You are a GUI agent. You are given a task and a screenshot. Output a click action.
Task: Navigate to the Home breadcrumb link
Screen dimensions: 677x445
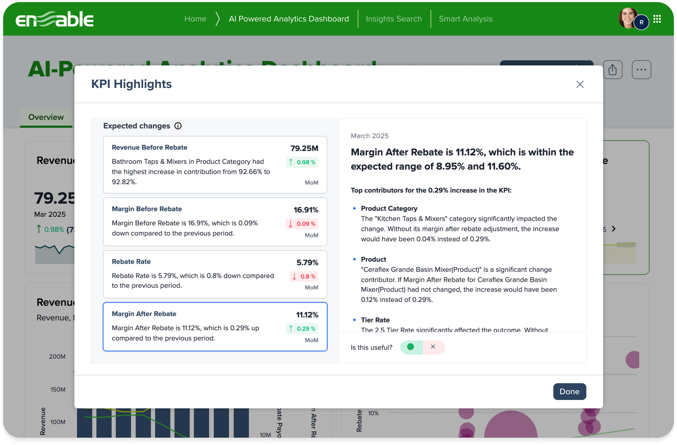[x=195, y=19]
